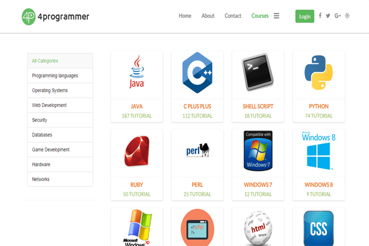The image size is (369, 246).
Task: Open the Windows 8 course thumbnail
Action: 318,151
